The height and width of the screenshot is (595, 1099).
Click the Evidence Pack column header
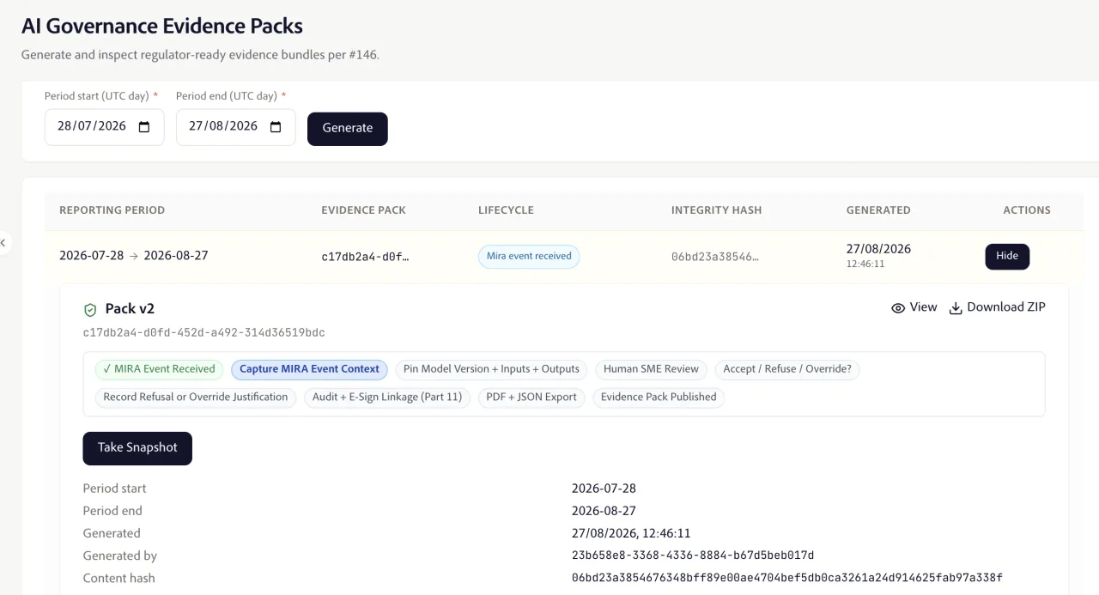point(364,210)
